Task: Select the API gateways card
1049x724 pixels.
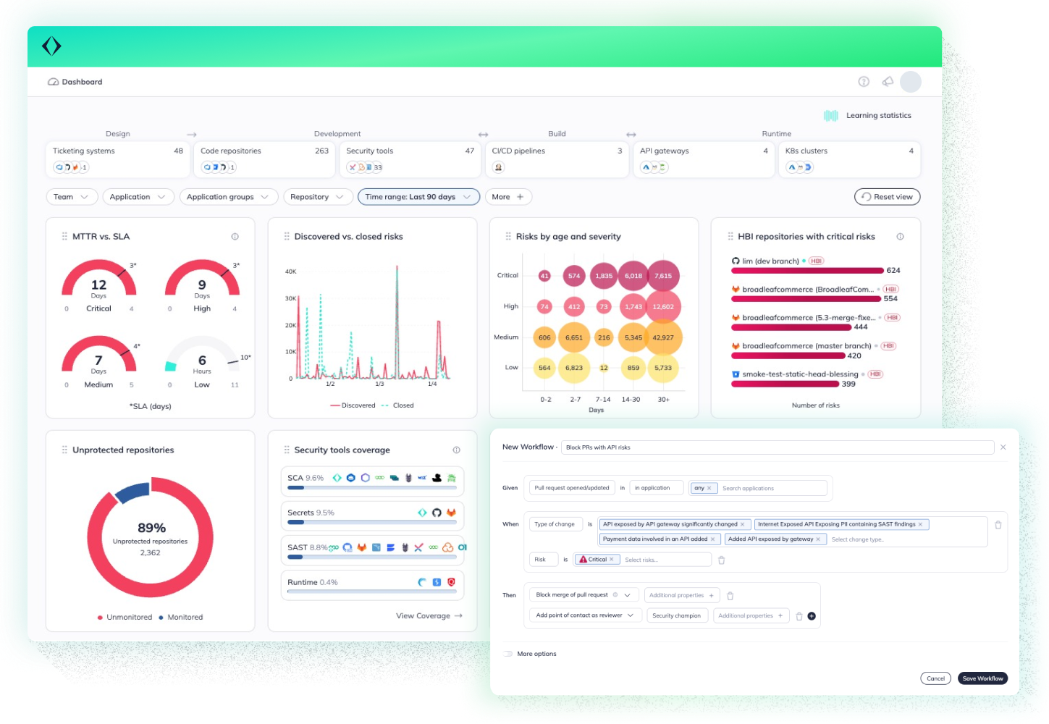Action: tap(703, 159)
